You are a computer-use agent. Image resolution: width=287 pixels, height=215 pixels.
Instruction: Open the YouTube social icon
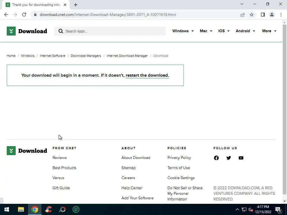[241, 158]
